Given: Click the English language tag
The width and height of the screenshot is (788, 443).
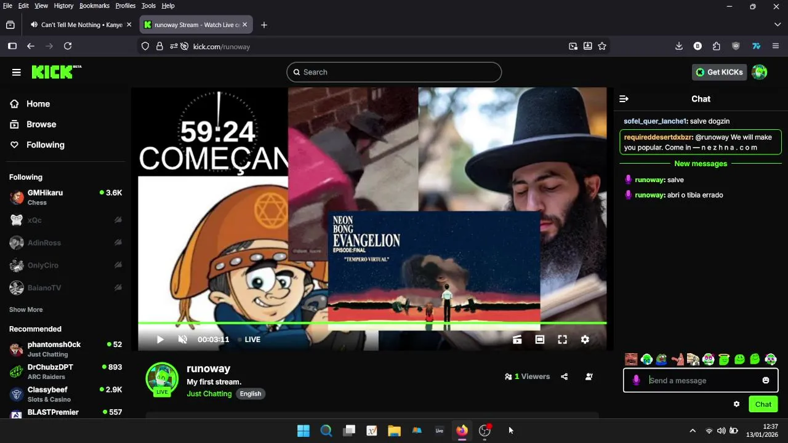Looking at the screenshot, I should click(x=251, y=394).
